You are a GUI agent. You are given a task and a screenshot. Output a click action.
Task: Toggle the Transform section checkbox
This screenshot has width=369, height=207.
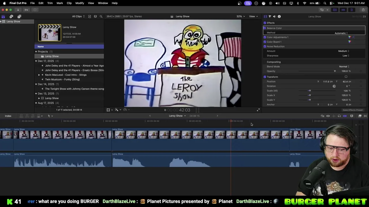click(265, 77)
